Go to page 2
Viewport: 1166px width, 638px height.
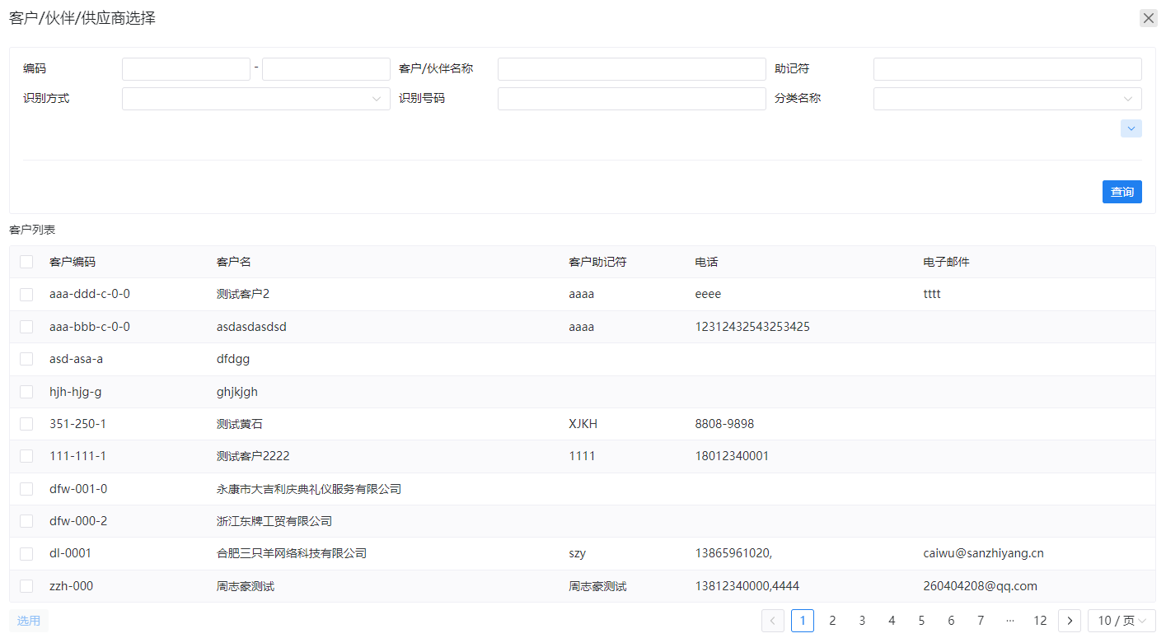[832, 621]
